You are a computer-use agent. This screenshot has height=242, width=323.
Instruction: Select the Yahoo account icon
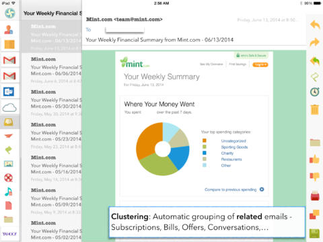(x=9, y=234)
